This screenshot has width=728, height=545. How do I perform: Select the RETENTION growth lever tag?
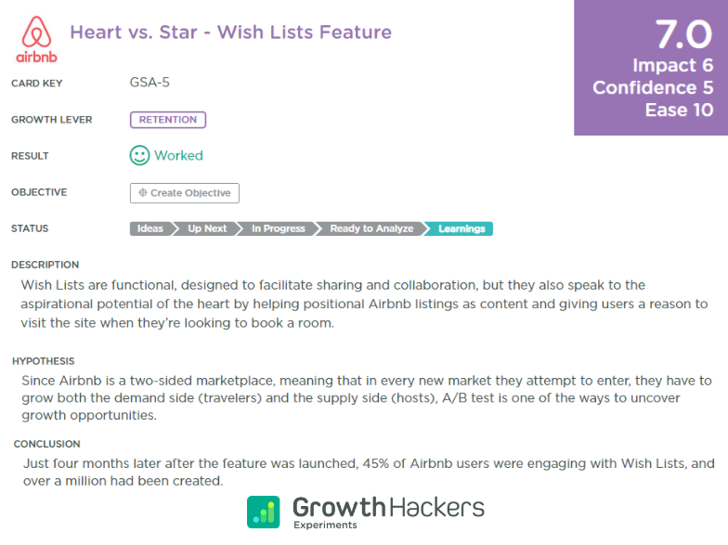pyautogui.click(x=168, y=120)
